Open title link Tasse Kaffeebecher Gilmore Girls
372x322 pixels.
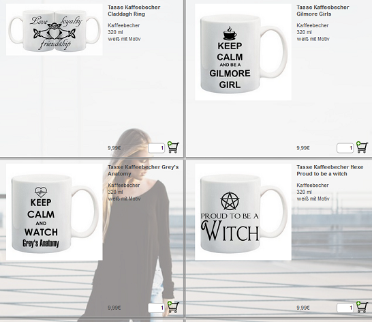[323, 11]
